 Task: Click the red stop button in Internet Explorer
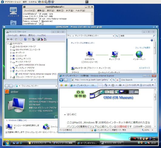pos(117,80)
